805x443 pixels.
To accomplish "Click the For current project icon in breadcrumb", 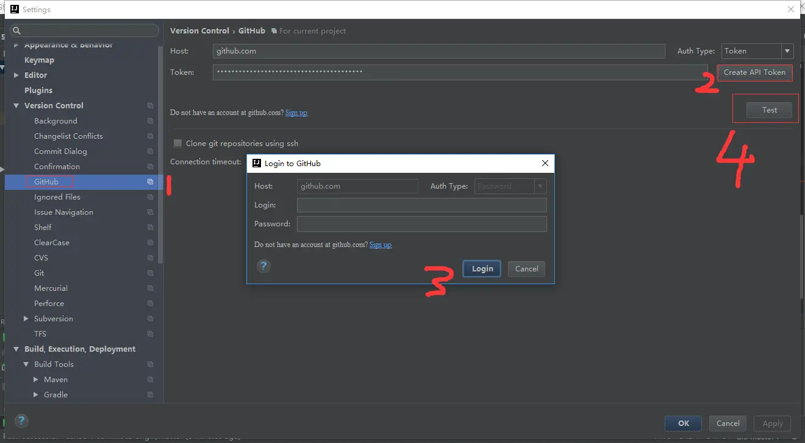I will (x=274, y=31).
